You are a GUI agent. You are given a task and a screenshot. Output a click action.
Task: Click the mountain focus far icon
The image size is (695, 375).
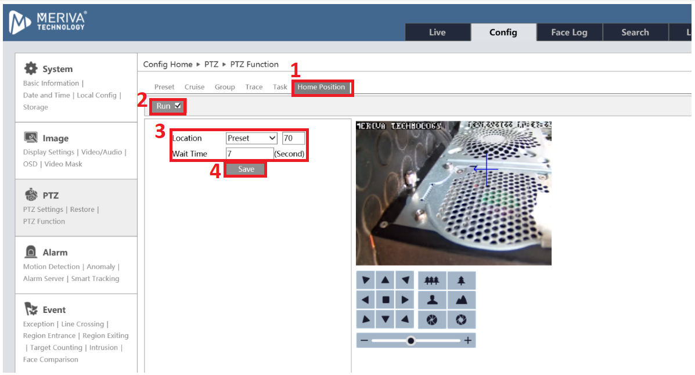pyautogui.click(x=461, y=300)
